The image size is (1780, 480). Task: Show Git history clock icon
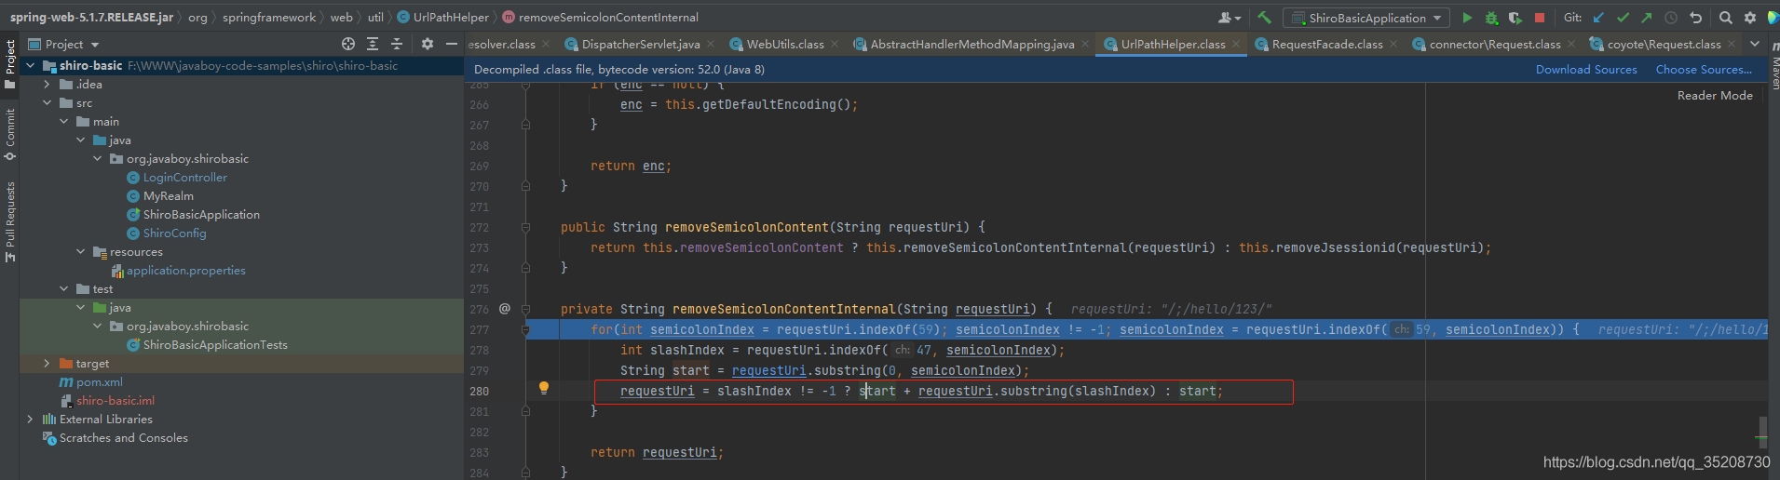point(1671,18)
